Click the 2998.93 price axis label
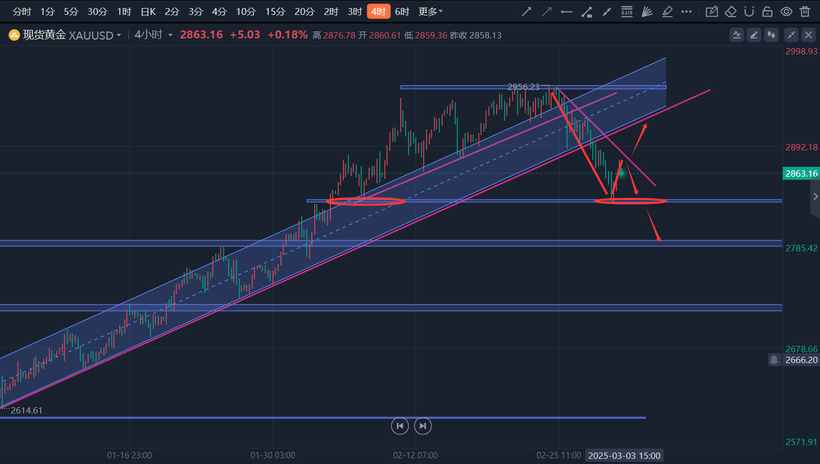The height and width of the screenshot is (464, 820). pyautogui.click(x=801, y=51)
